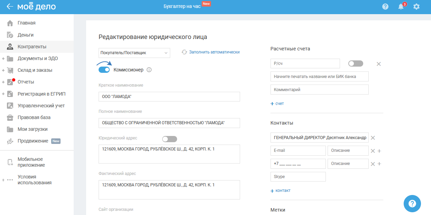This screenshot has width=431, height=215.
Task: Click the back arrow in header
Action: click(10, 7)
